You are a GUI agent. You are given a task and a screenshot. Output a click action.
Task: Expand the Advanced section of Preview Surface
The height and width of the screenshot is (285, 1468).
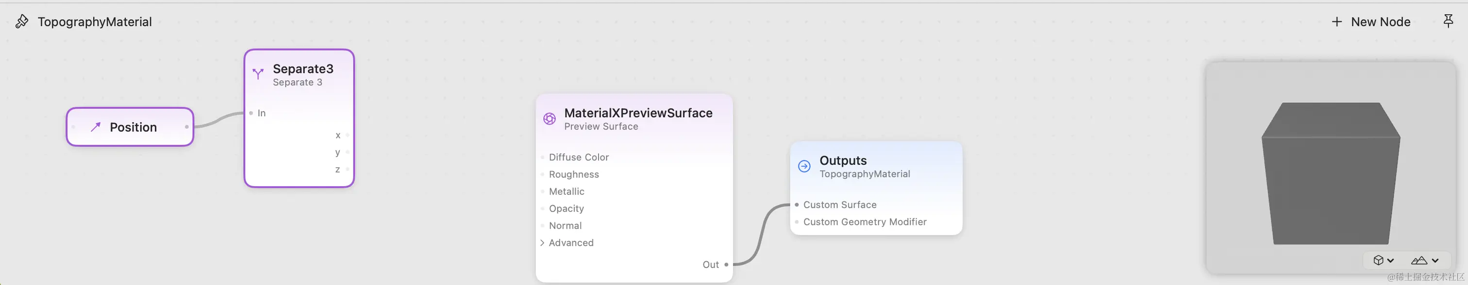click(x=542, y=243)
